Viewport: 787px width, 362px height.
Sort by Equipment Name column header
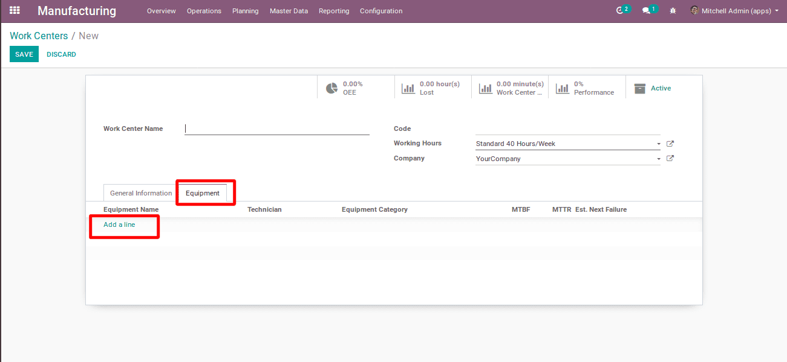coord(131,209)
